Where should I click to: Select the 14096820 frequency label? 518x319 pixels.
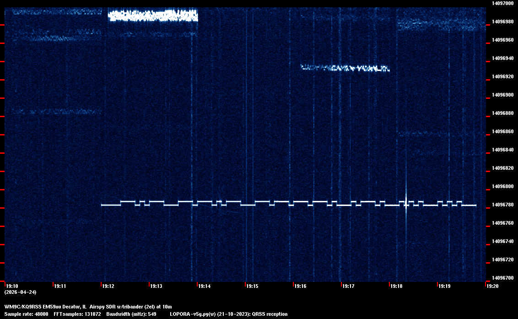pyautogui.click(x=502, y=168)
